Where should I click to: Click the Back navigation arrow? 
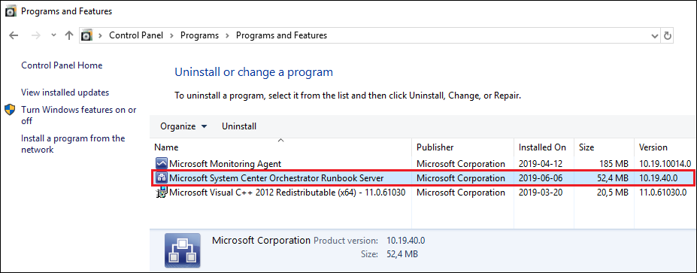click(14, 35)
